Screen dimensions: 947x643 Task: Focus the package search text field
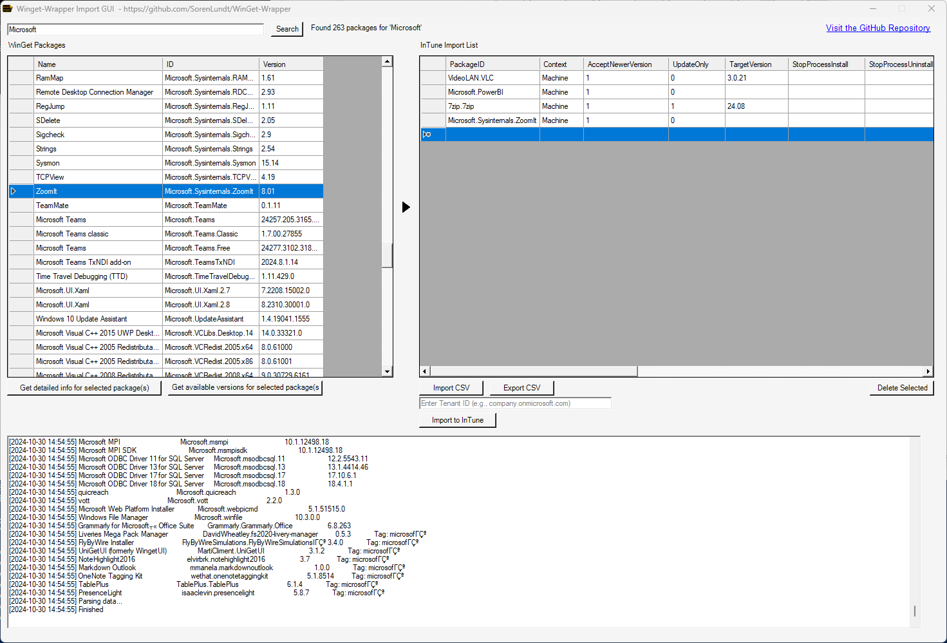pyautogui.click(x=135, y=30)
